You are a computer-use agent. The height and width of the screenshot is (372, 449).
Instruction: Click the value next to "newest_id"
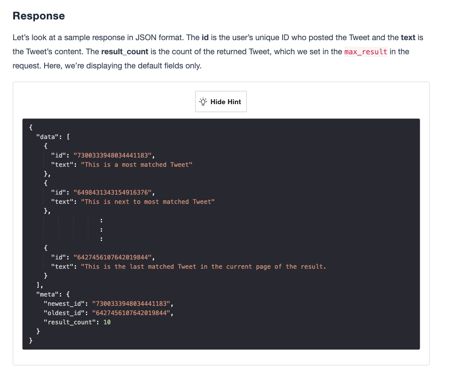[x=131, y=304]
